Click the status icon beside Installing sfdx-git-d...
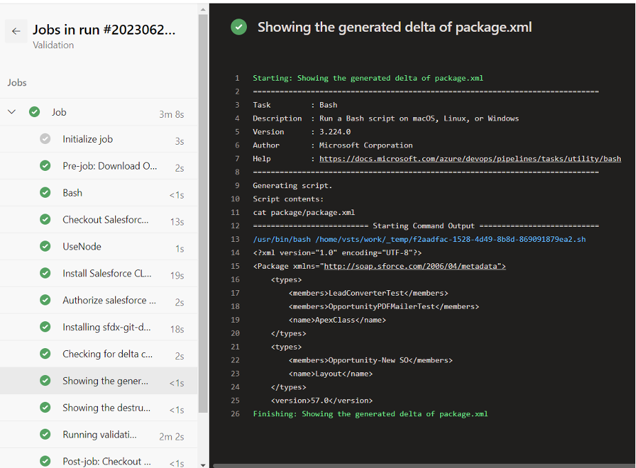 (x=45, y=327)
